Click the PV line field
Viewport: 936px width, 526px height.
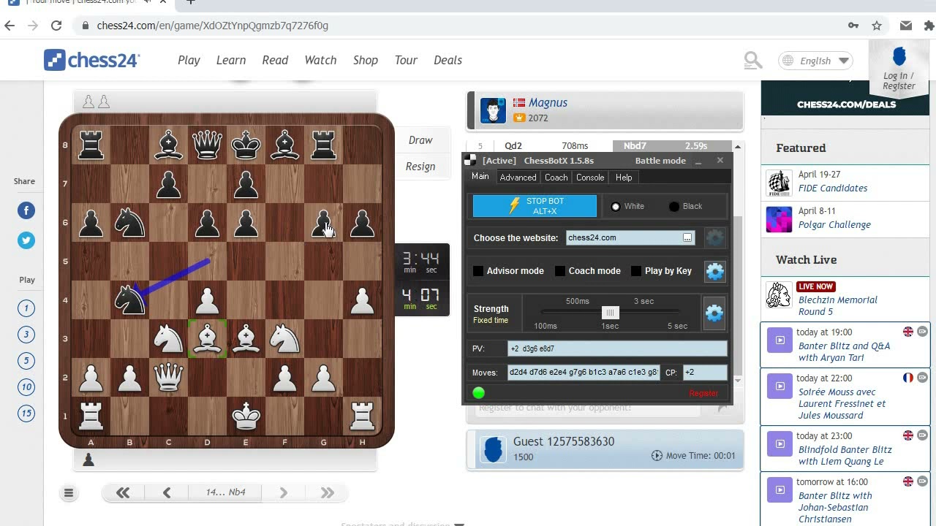(x=617, y=349)
